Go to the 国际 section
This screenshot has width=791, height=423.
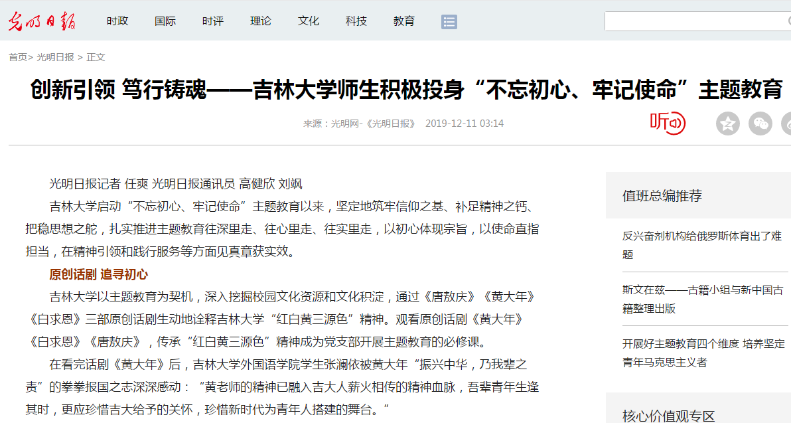coord(165,21)
